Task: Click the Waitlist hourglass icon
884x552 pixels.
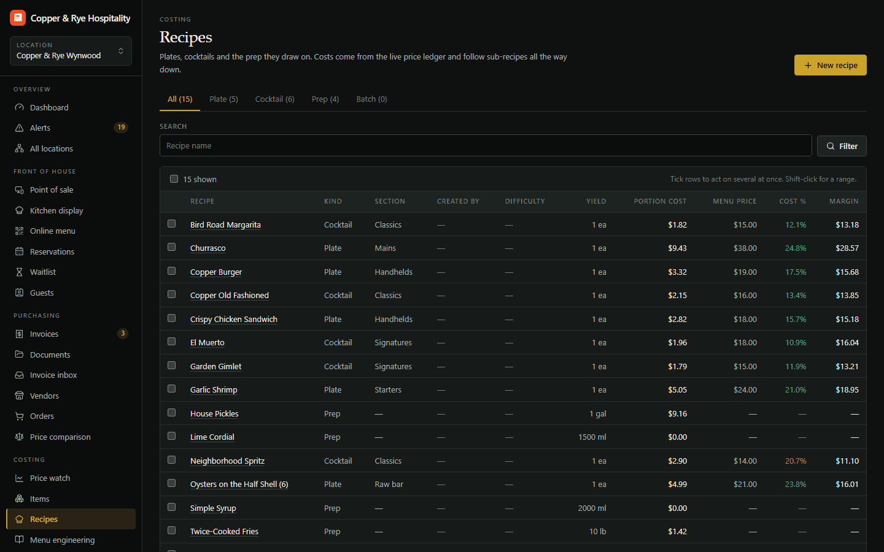Action: (x=19, y=272)
